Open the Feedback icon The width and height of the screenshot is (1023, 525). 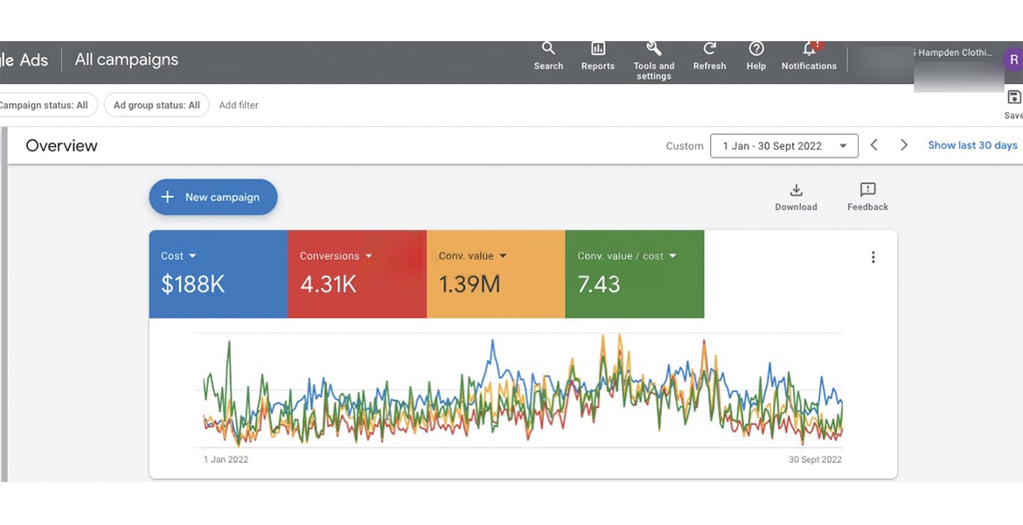(x=867, y=191)
